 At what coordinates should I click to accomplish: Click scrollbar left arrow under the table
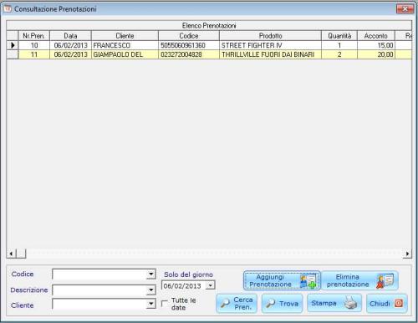tap(11, 254)
